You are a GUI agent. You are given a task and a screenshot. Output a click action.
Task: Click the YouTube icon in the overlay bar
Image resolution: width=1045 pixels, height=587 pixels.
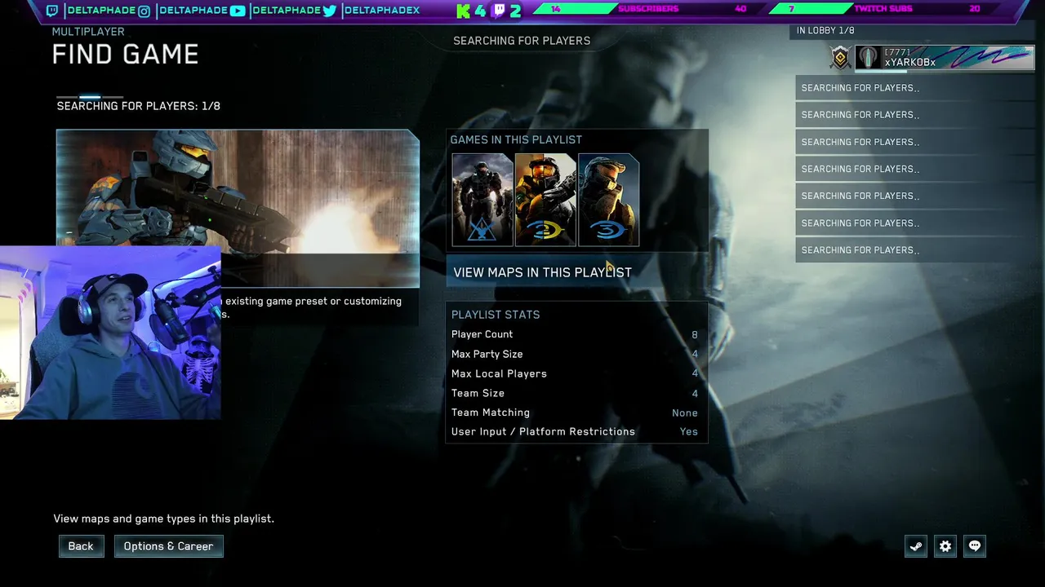point(238,11)
